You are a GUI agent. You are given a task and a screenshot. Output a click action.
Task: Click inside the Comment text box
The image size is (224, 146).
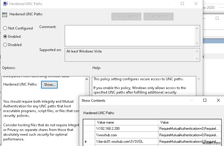[x=130, y=36]
